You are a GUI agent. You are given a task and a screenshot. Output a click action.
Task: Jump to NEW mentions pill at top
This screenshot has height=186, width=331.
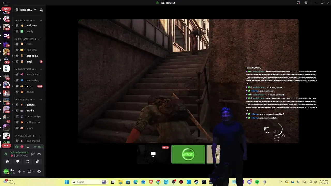pos(6,9)
